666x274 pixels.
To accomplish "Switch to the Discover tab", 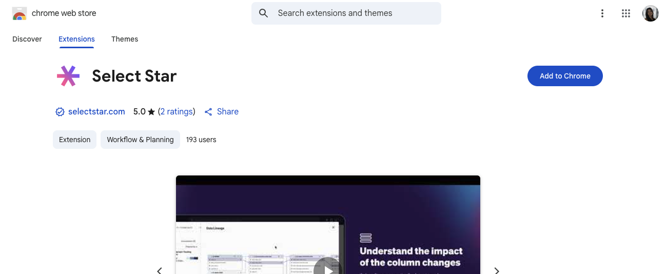I will coord(27,39).
